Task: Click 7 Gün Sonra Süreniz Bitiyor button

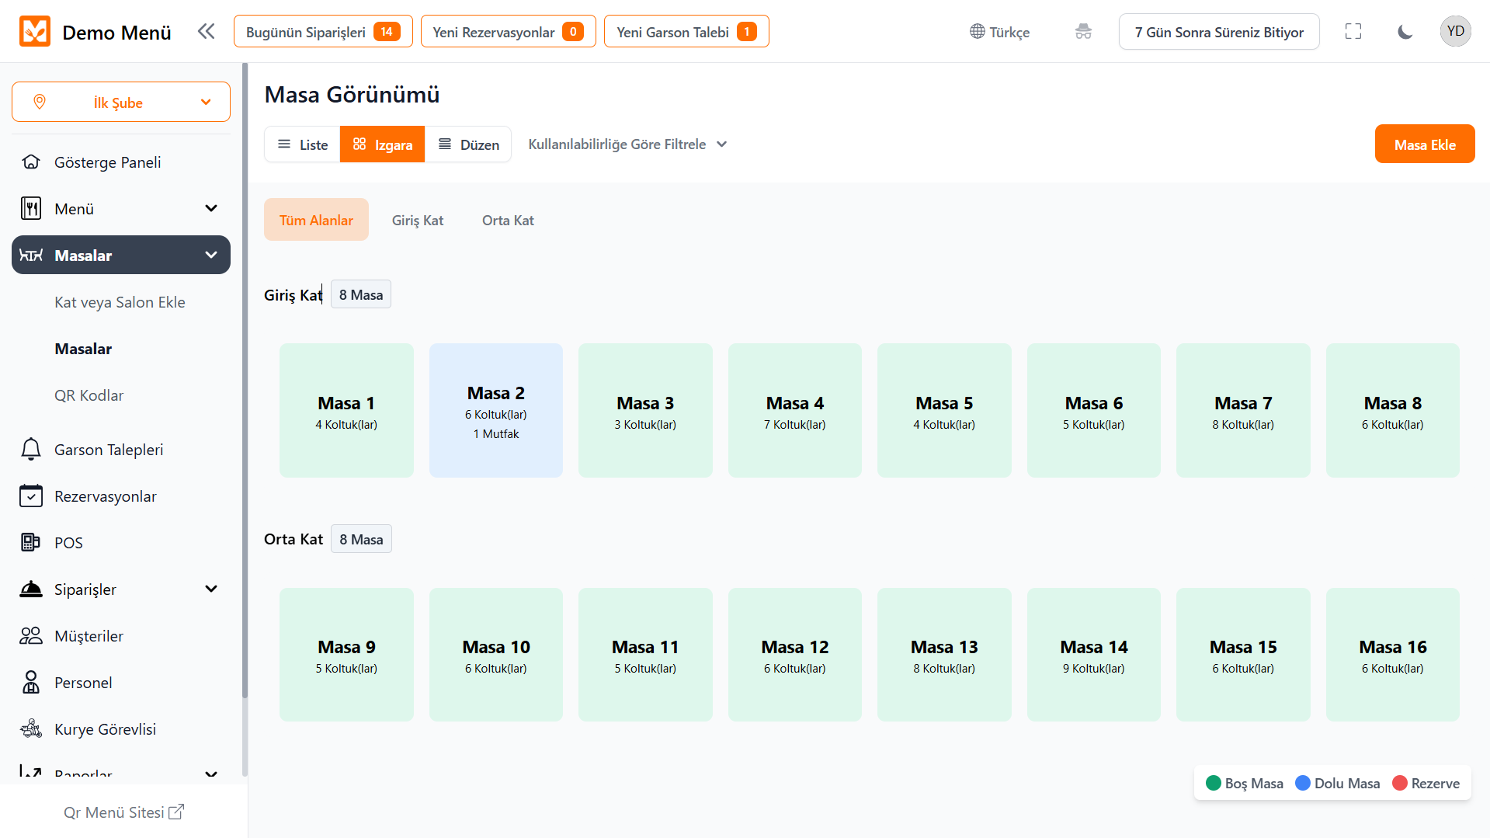Action: (x=1219, y=32)
